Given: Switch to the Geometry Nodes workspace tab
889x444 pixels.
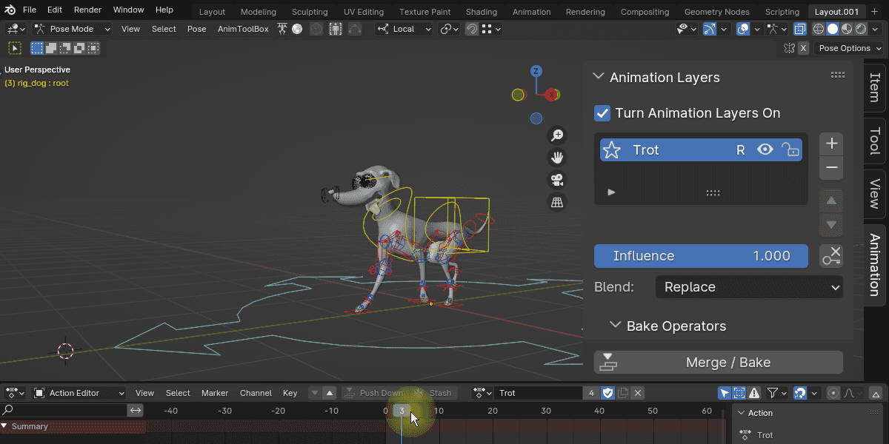Looking at the screenshot, I should pyautogui.click(x=716, y=12).
